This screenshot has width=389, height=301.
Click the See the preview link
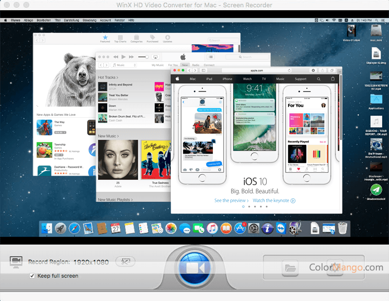[x=231, y=200]
